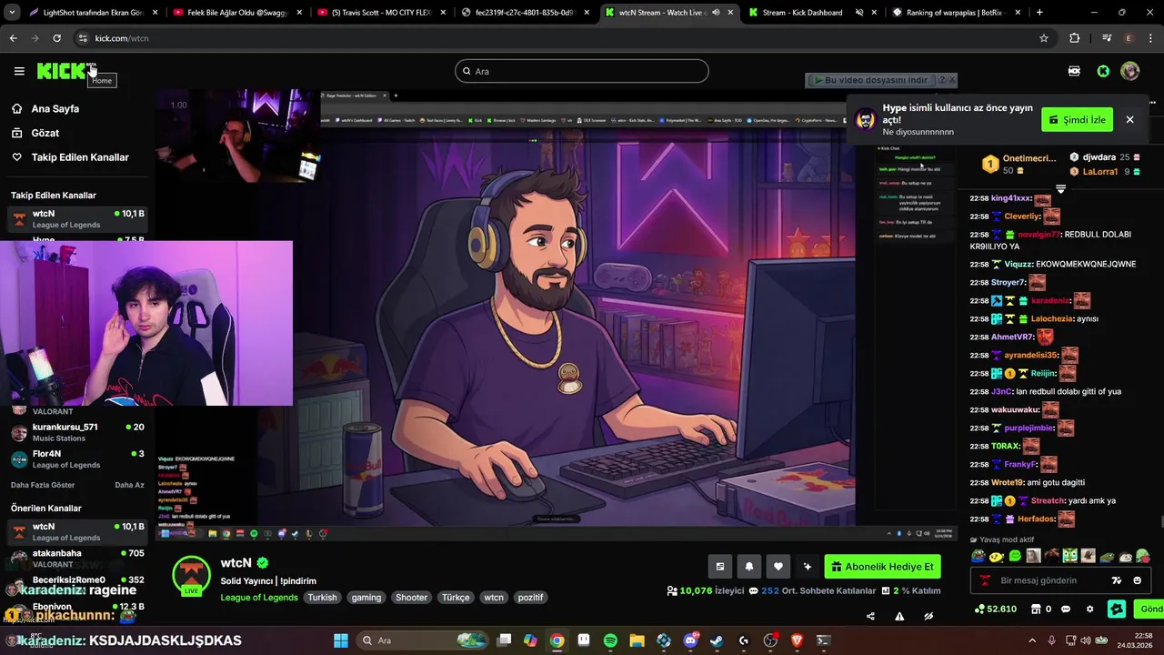Click the 52.610 channel points
This screenshot has height=655, width=1164.
995,609
